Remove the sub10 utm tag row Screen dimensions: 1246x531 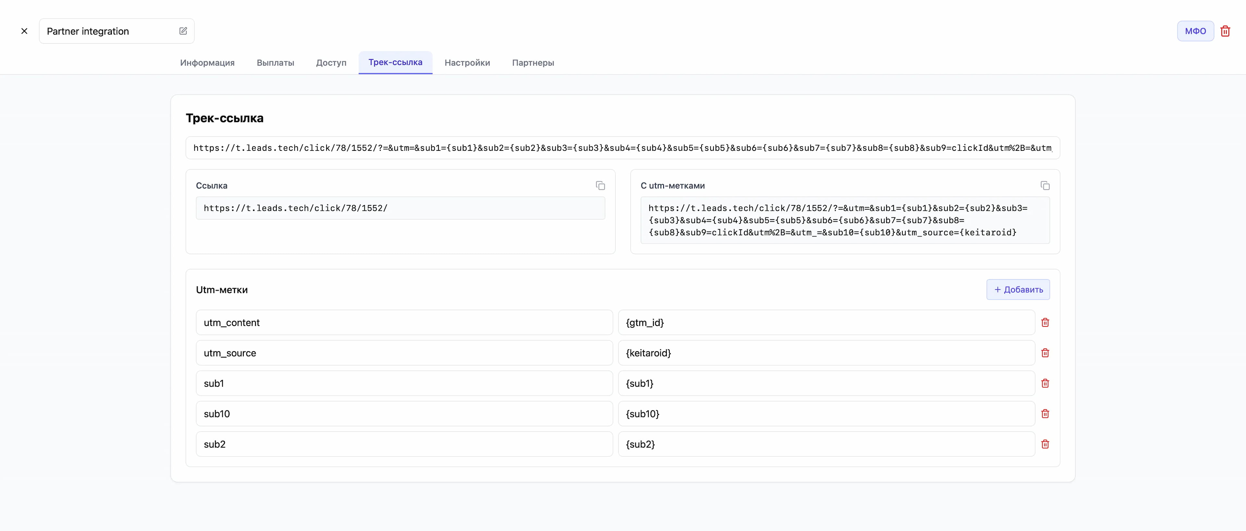(1045, 414)
